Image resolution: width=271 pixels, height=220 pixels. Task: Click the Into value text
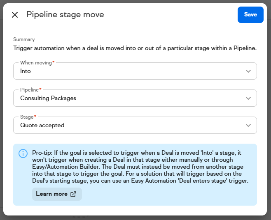26,71
